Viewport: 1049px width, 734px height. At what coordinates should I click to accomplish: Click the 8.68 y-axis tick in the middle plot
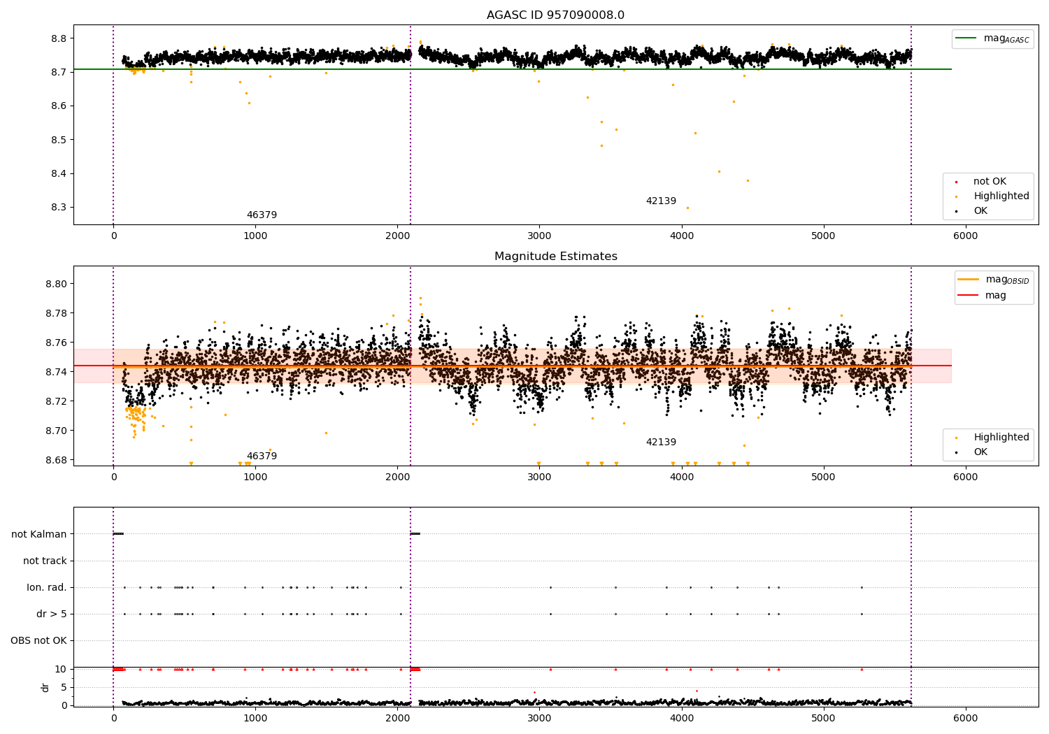pyautogui.click(x=55, y=460)
